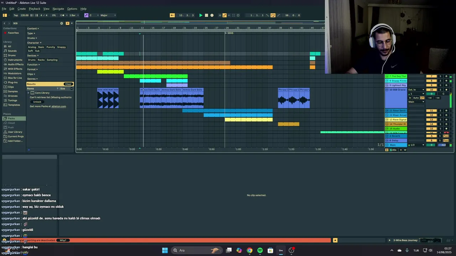Toggle the metronome button
The image size is (456, 256).
tap(63, 15)
